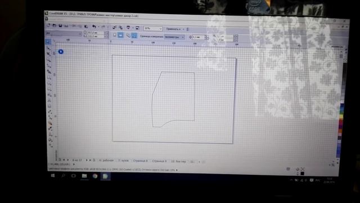Click the nudge offset field
The width and height of the screenshot is (360, 203).
tap(198, 37)
